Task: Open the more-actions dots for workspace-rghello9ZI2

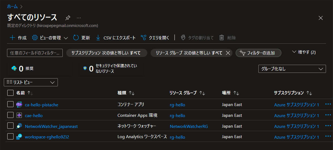Action: click(x=328, y=137)
